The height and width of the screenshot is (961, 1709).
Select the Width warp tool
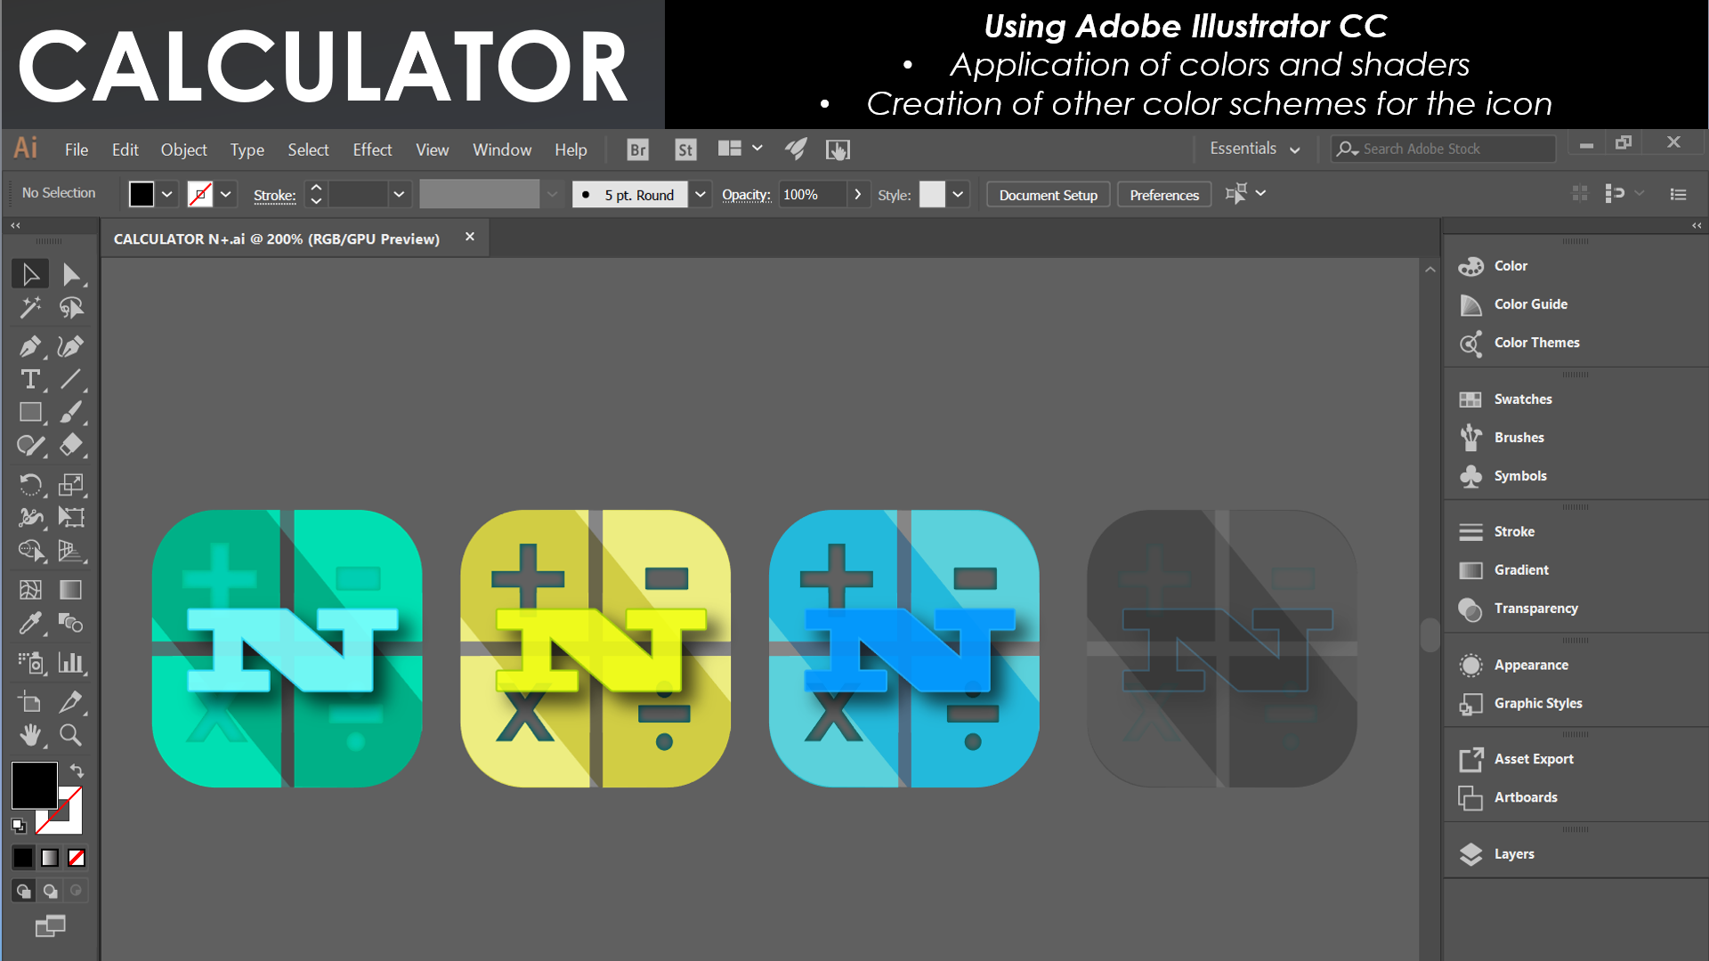[30, 517]
